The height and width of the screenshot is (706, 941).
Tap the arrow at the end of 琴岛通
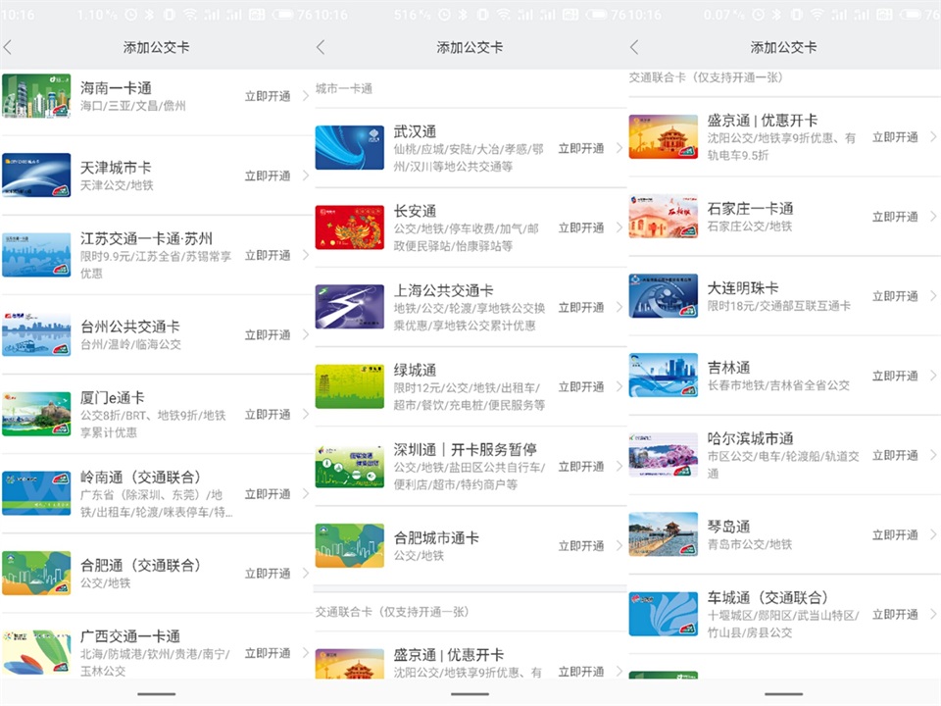tap(933, 535)
